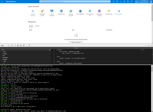Open Azure Cosmos DB service
Screen dimensions: 153x112
(90, 13)
